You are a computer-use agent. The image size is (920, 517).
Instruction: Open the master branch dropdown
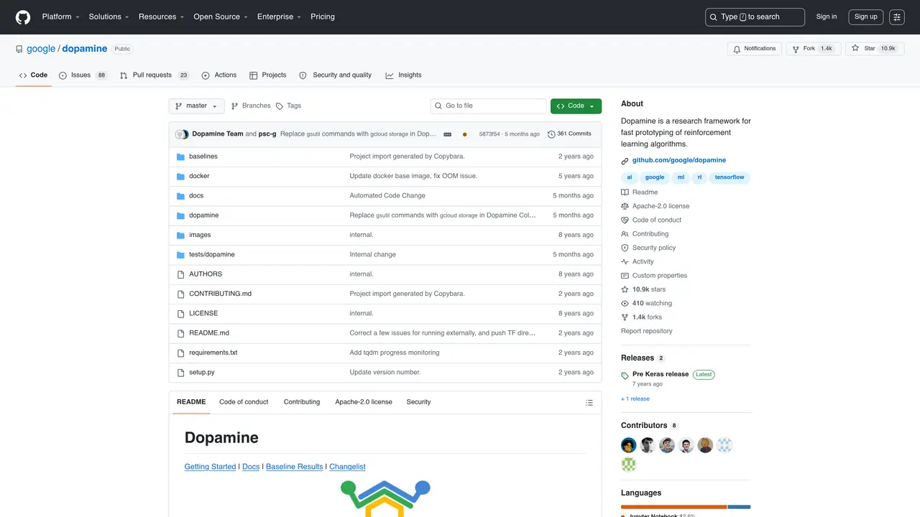click(x=196, y=106)
